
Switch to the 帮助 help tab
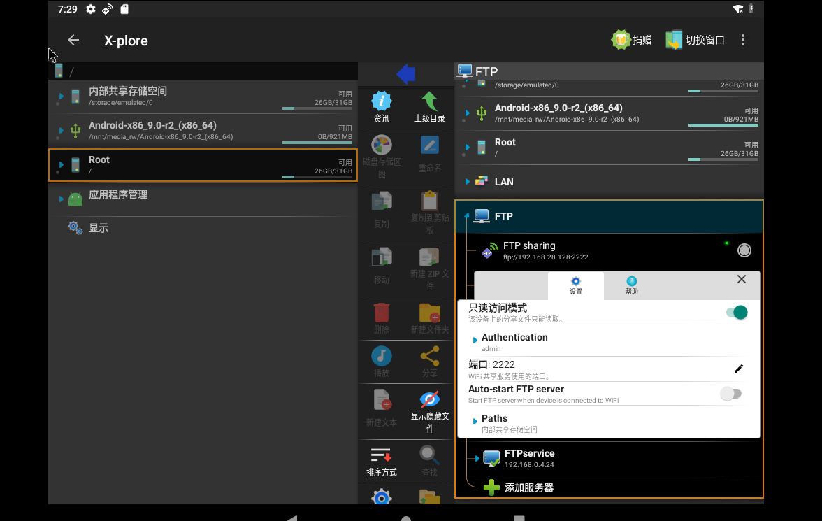tap(631, 286)
